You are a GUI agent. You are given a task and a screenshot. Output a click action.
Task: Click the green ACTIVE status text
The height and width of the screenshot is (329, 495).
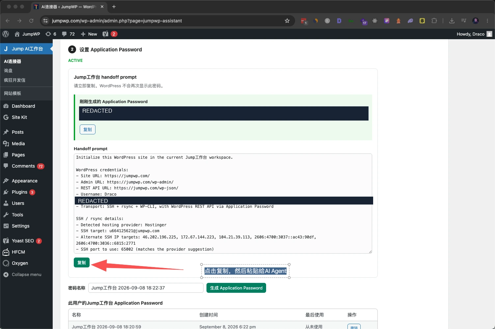75,61
